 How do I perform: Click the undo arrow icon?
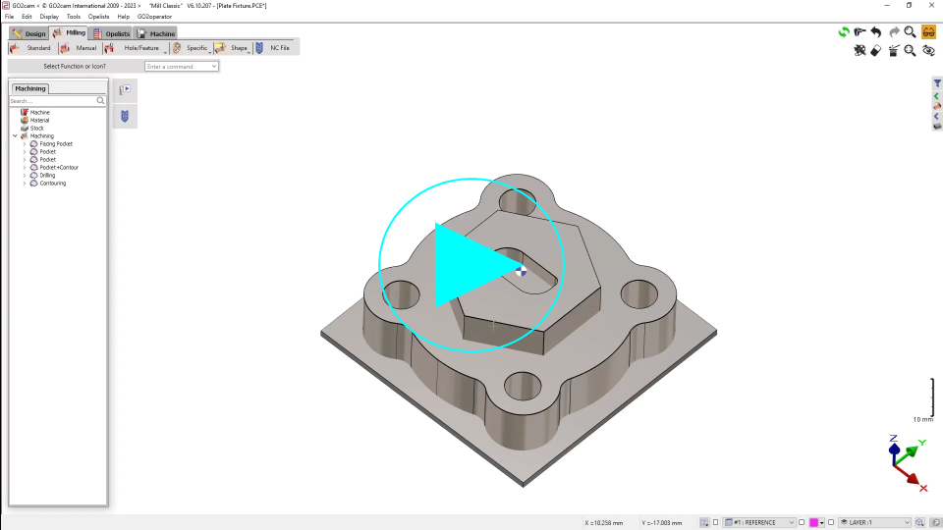pyautogui.click(x=876, y=32)
